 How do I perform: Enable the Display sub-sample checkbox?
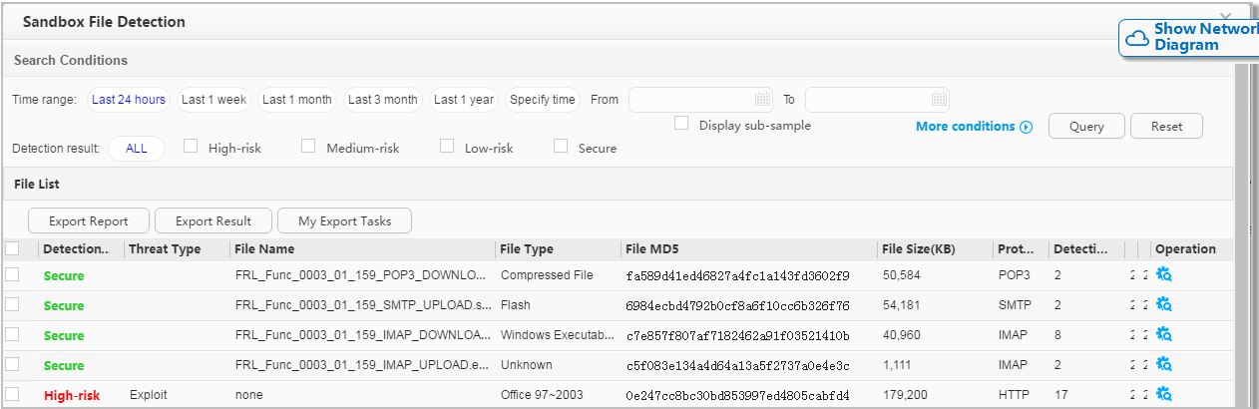pyautogui.click(x=682, y=124)
